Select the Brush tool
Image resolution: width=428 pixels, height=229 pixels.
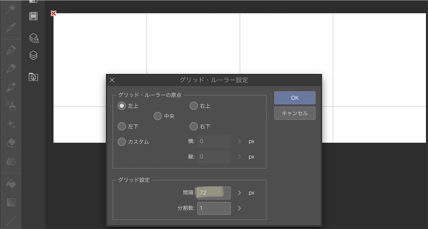[x=11, y=87]
